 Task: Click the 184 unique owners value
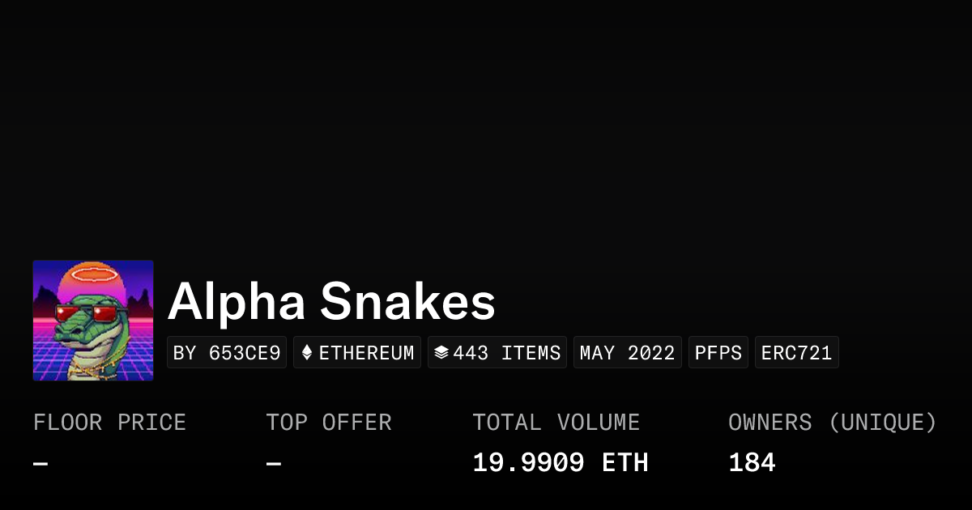pyautogui.click(x=752, y=463)
